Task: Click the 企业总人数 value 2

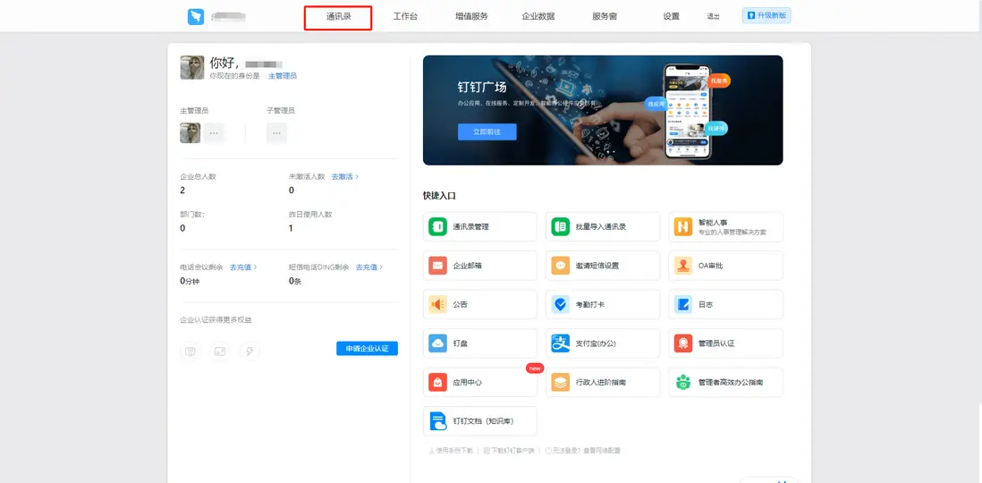Action: click(x=182, y=191)
